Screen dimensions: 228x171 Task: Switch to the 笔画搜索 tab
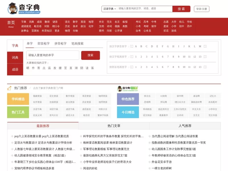(77, 44)
